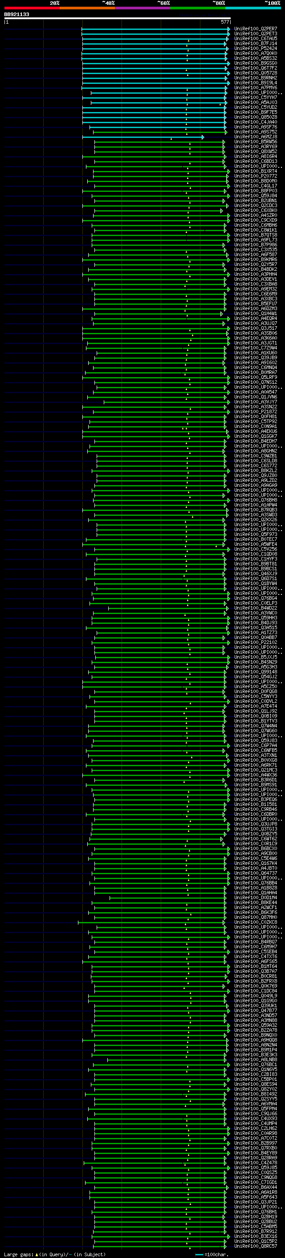Viewport: 285px width, 1258px height.
Task: Open hit UniRef100_A6MZJ8
Action: point(256,137)
